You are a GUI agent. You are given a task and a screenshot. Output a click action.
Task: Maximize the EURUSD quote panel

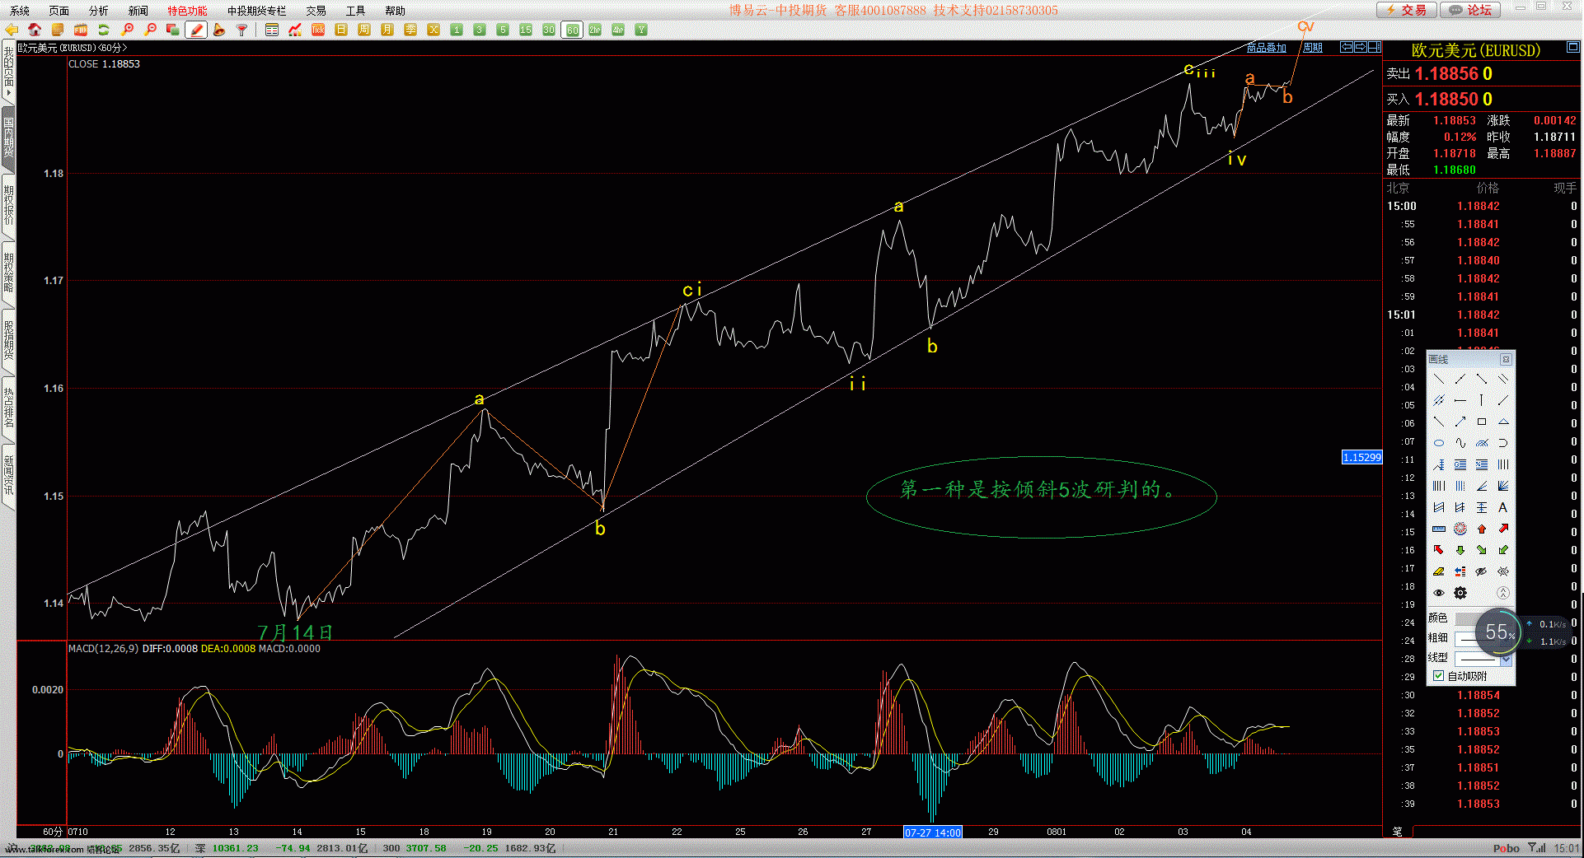point(1572,47)
